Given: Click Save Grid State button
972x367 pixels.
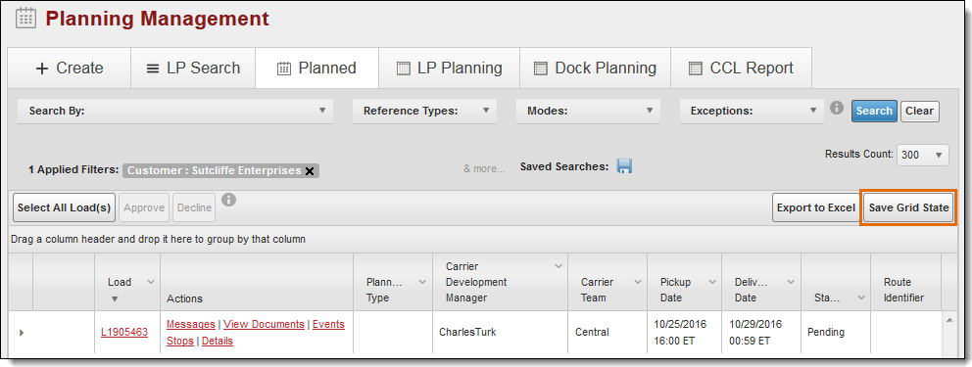Looking at the screenshot, I should (908, 207).
